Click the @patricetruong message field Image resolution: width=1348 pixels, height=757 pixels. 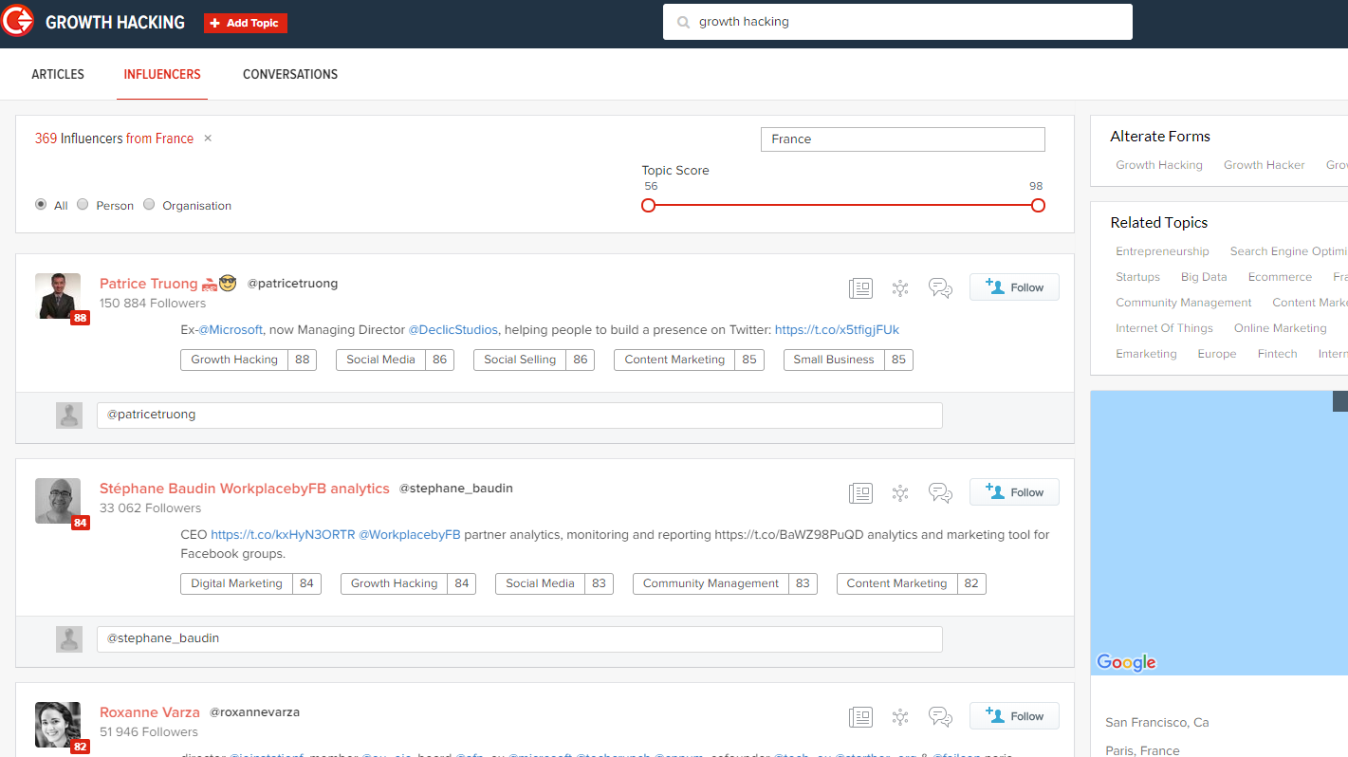pyautogui.click(x=520, y=415)
